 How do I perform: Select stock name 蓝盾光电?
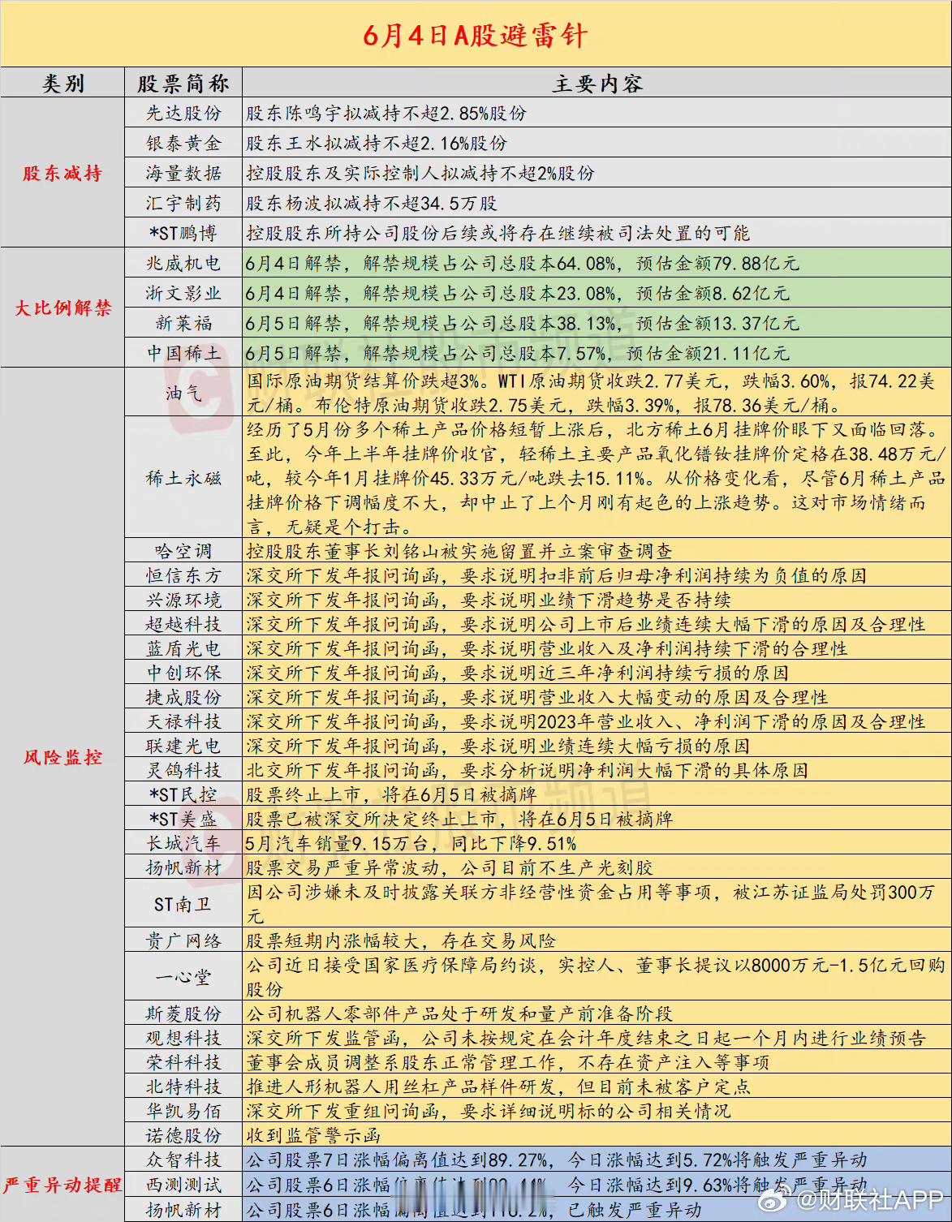[183, 649]
